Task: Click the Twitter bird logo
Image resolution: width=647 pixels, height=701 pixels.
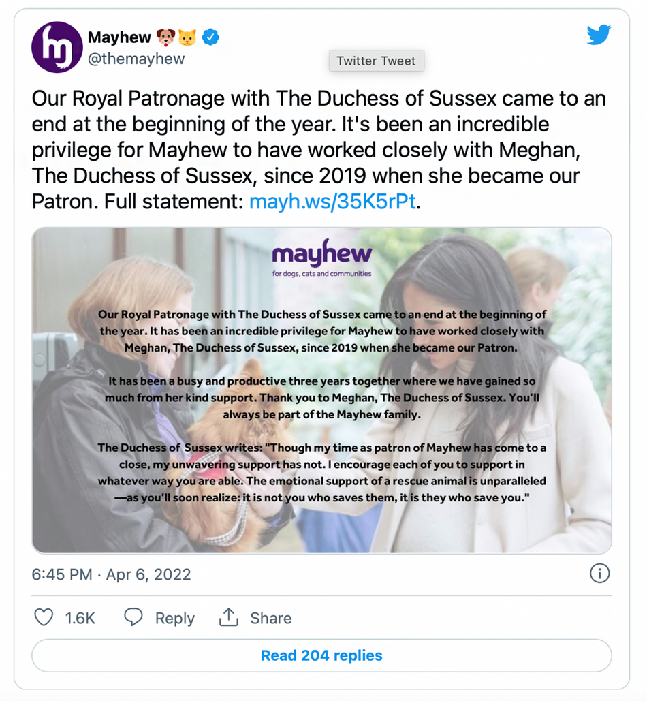Action: pyautogui.click(x=599, y=35)
